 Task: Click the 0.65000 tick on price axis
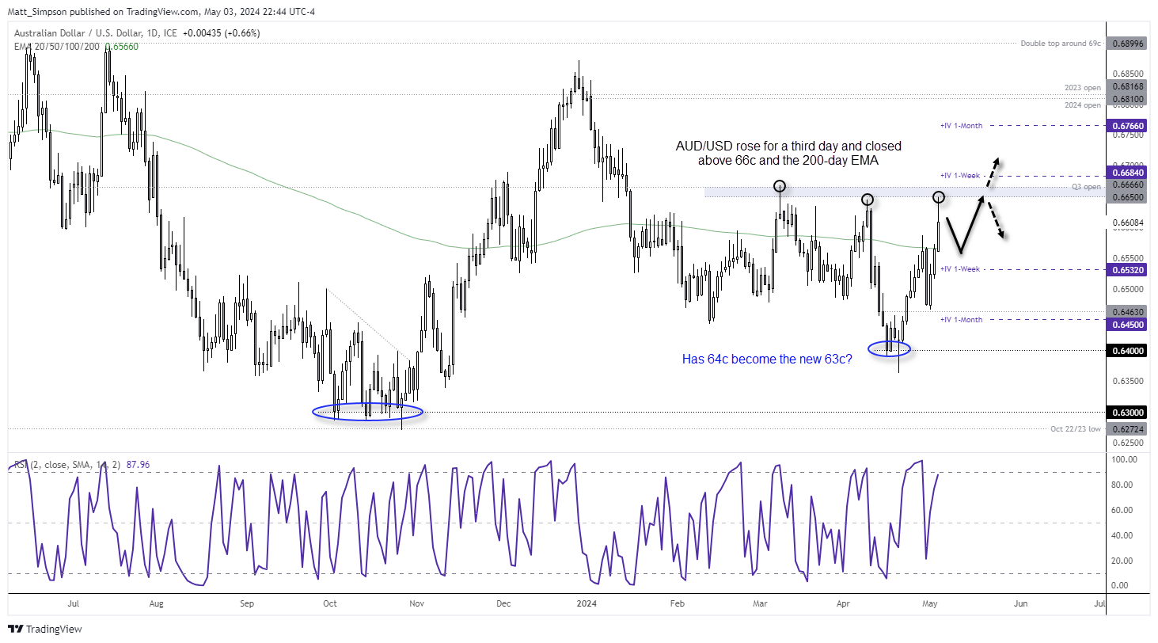click(1129, 289)
